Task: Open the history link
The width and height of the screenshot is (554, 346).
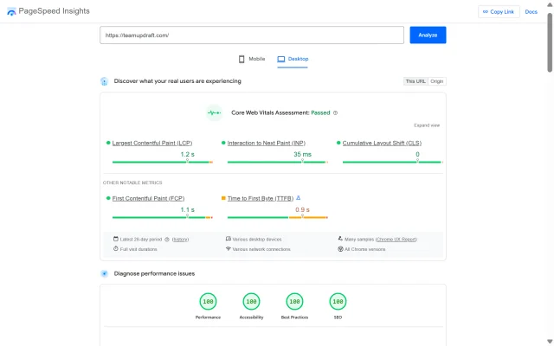Action: tap(180, 240)
